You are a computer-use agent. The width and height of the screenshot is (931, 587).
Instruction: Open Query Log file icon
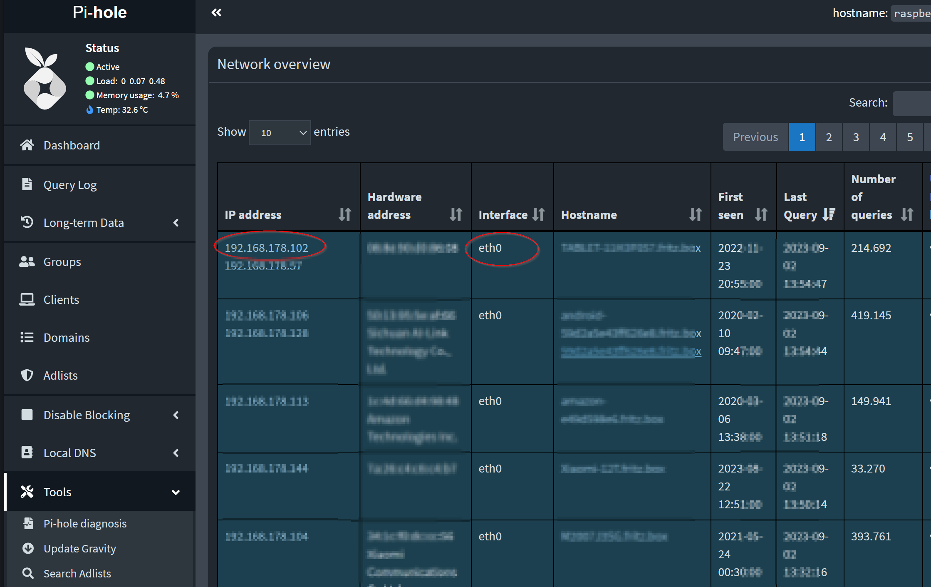point(27,184)
